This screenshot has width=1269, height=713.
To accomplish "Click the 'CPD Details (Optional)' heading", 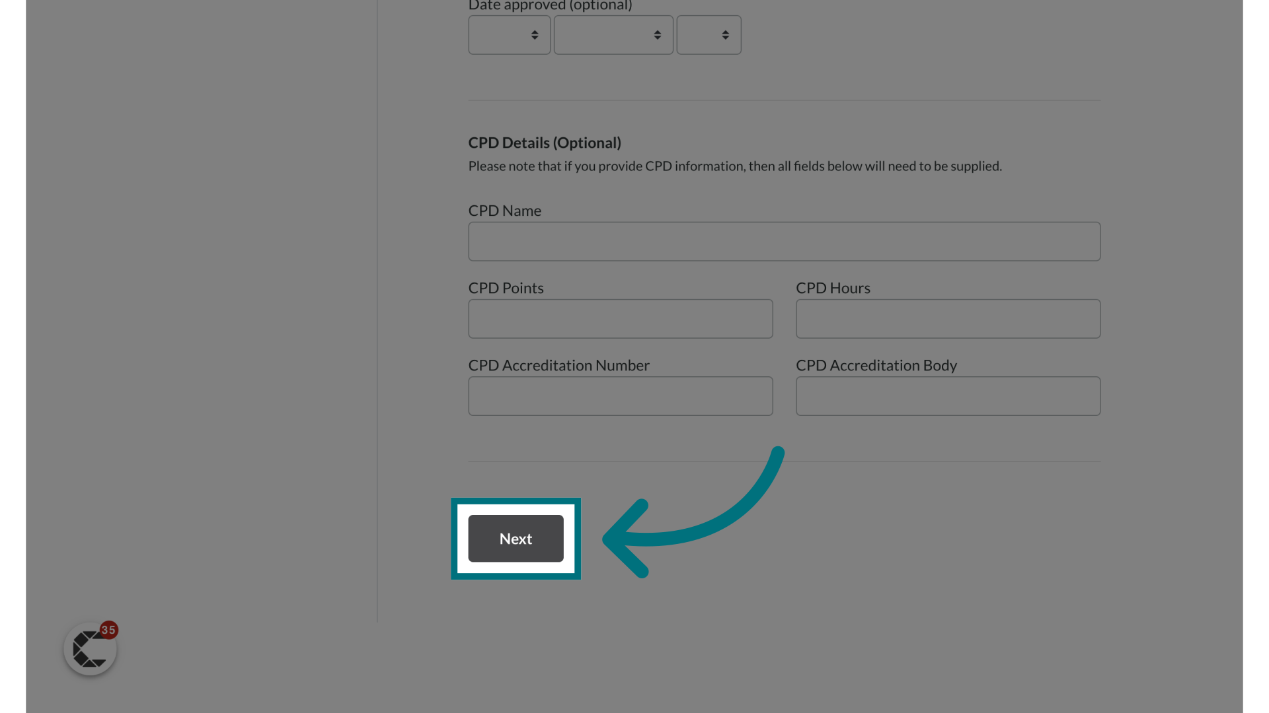I will coord(545,143).
